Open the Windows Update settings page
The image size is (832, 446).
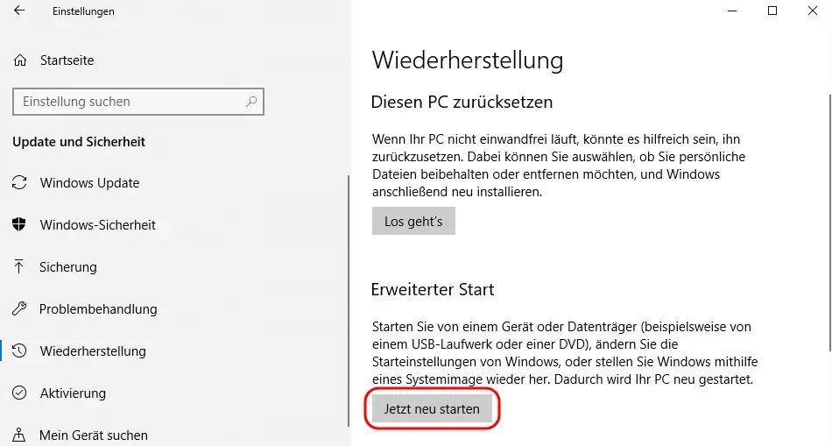point(89,183)
